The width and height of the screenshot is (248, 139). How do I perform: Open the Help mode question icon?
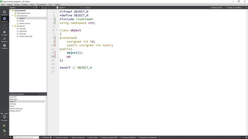[x=4, y=46]
